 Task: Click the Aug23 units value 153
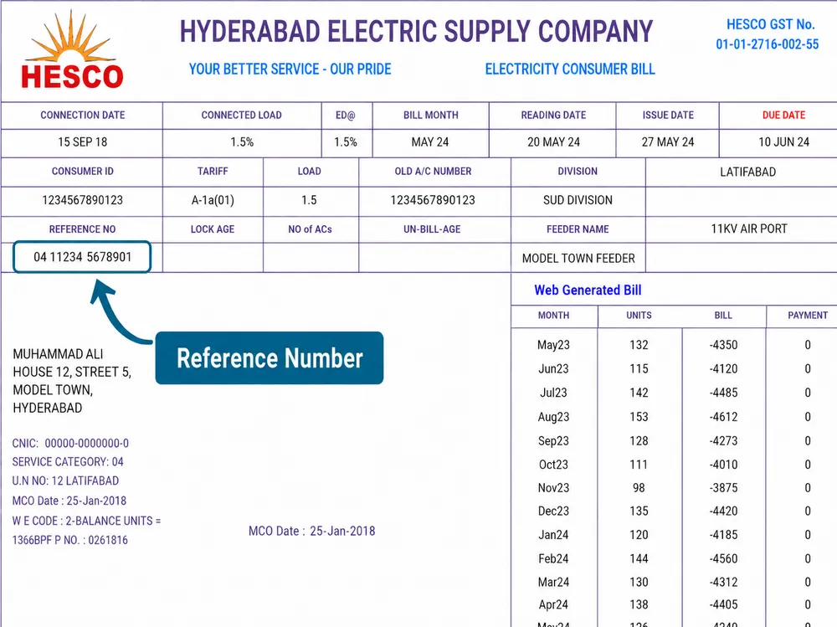click(639, 417)
